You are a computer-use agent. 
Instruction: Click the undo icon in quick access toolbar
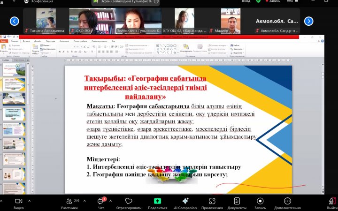point(8,37)
